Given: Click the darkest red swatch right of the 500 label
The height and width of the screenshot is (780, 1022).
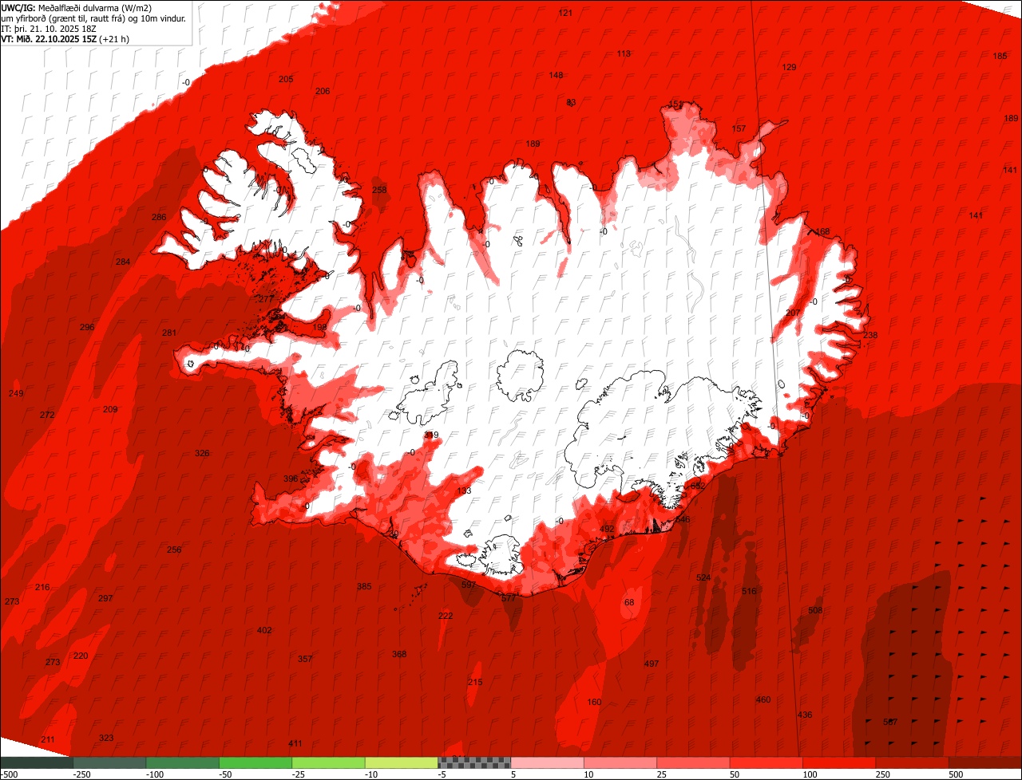Looking at the screenshot, I should 984,762.
